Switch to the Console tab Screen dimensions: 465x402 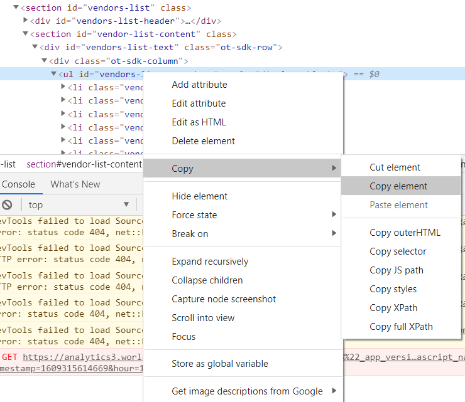[x=18, y=184]
